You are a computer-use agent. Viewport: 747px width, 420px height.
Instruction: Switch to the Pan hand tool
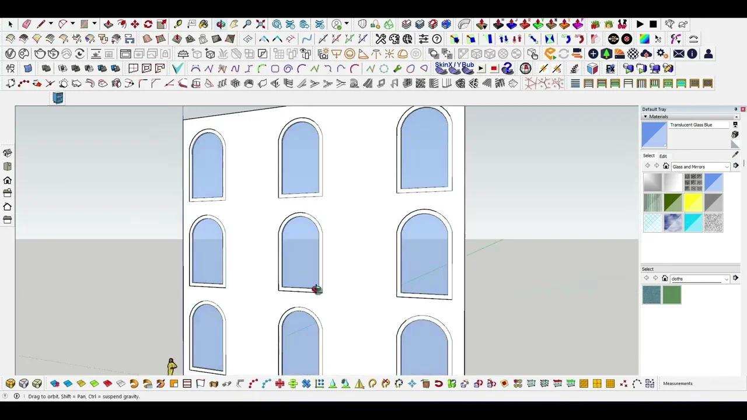point(234,24)
